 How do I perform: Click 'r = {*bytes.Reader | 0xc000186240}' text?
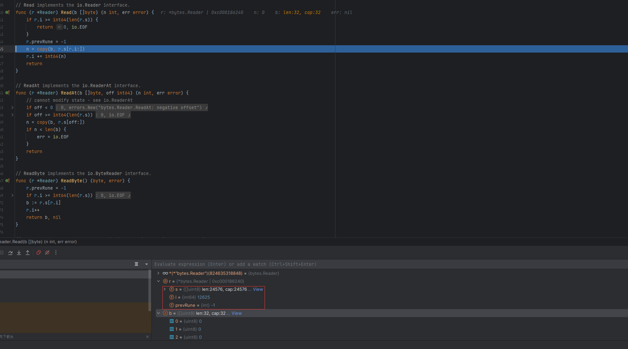click(207, 281)
